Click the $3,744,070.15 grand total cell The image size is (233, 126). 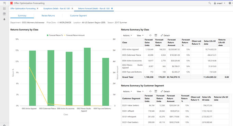173,77
